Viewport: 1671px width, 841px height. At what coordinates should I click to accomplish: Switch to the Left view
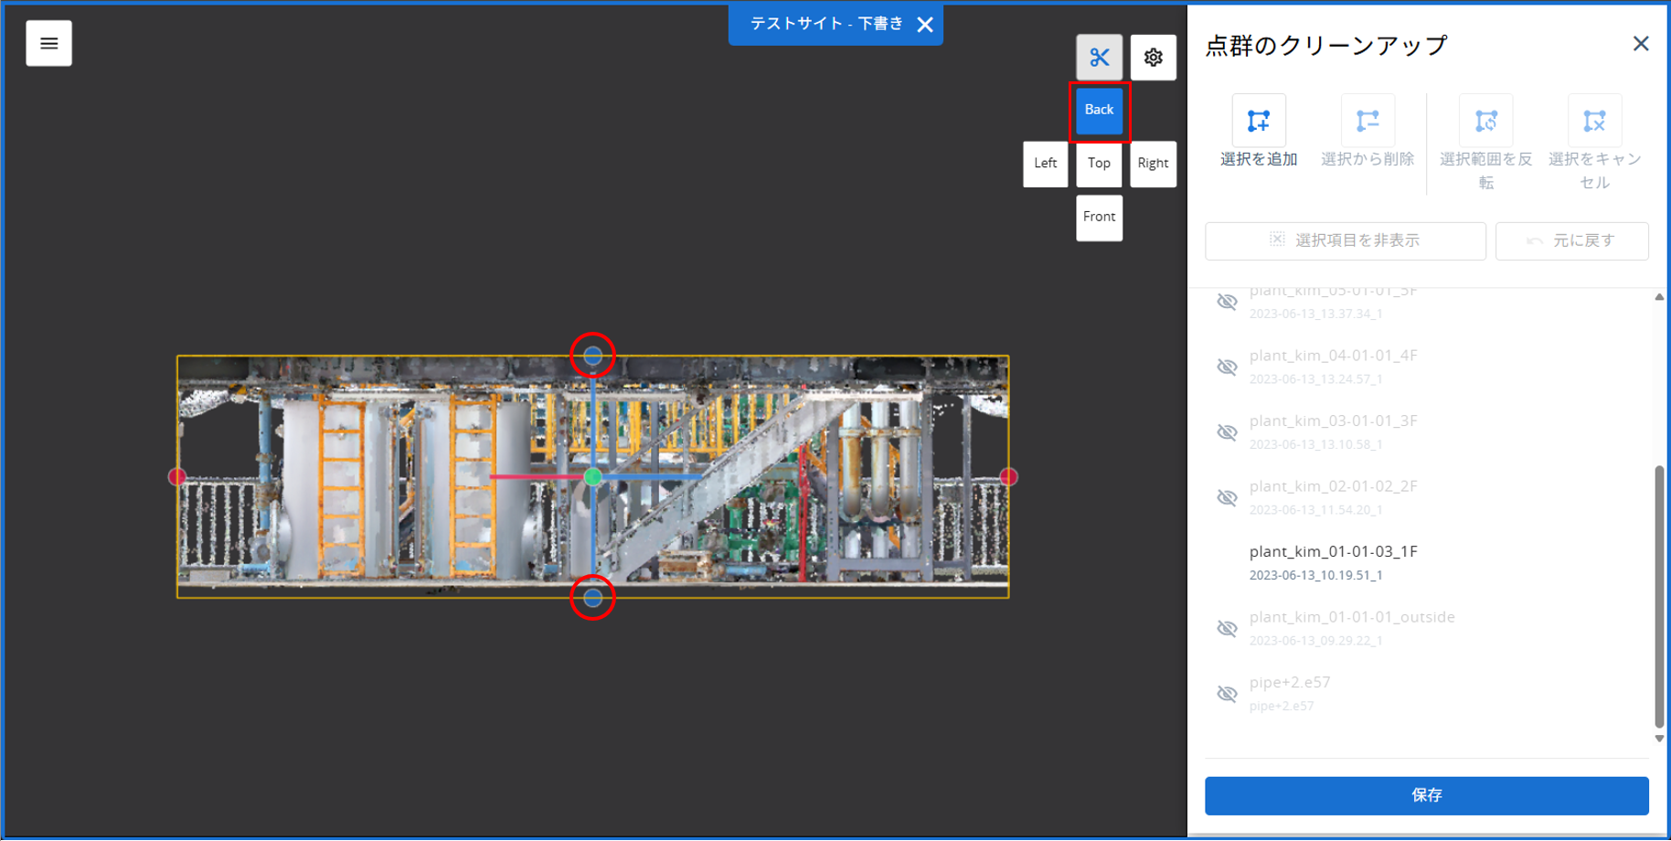1045,164
